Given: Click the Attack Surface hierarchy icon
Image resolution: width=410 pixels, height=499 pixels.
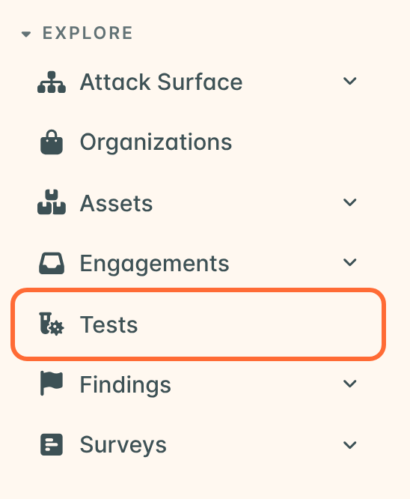Looking at the screenshot, I should coord(52,82).
